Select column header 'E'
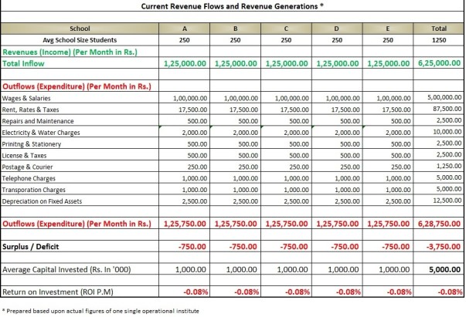Image resolution: width=466 pixels, height=317 pixels. pyautogui.click(x=387, y=29)
